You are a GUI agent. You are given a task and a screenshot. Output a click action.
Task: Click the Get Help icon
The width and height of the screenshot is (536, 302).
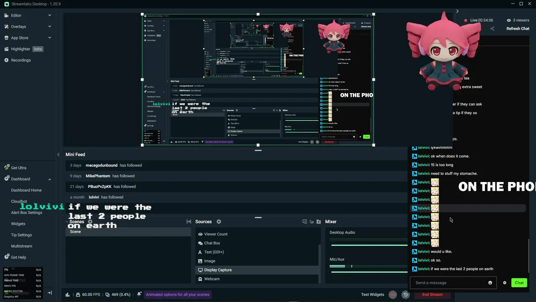coord(7,257)
